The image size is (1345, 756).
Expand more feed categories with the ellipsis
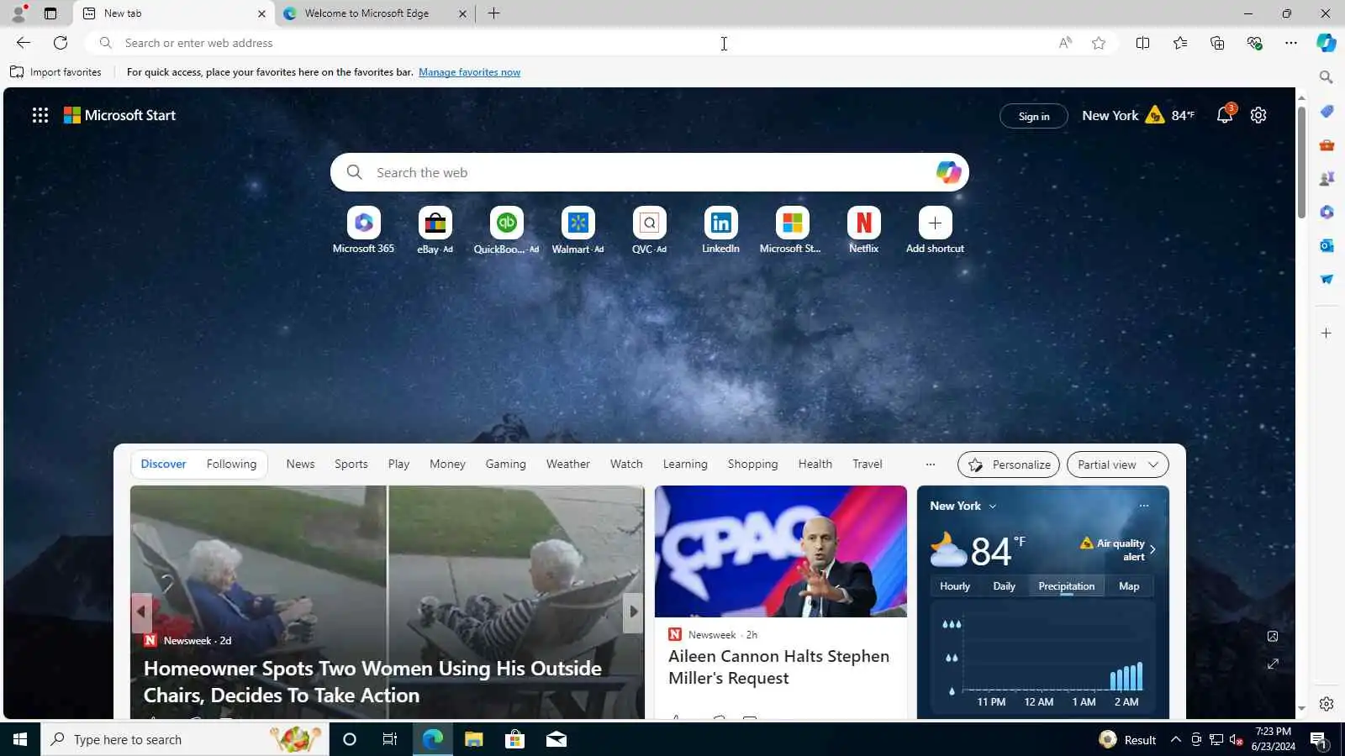930,465
